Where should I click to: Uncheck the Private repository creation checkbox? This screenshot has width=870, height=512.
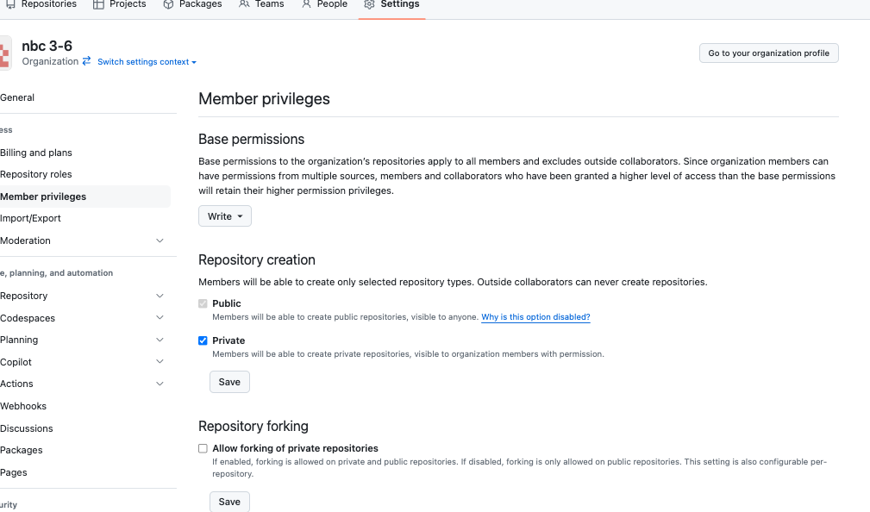coord(203,340)
